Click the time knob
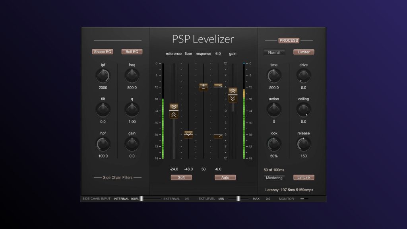 [x=274, y=76]
